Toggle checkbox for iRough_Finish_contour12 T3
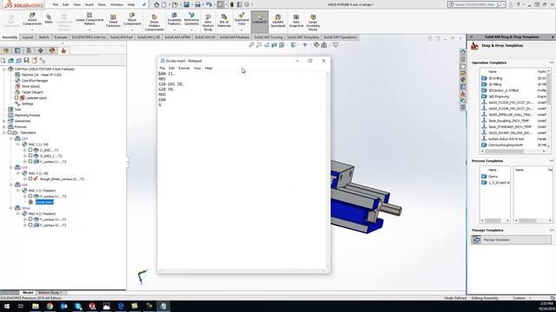 click(30, 179)
